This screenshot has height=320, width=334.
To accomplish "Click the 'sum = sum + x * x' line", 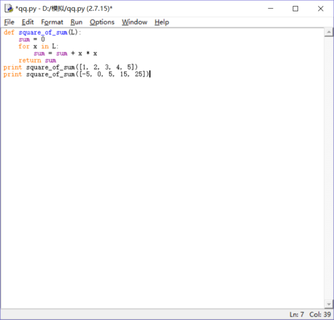I will 65,54.
